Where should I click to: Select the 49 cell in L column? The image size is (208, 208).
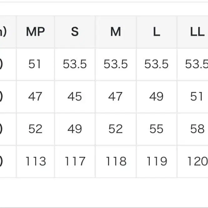click(x=156, y=96)
